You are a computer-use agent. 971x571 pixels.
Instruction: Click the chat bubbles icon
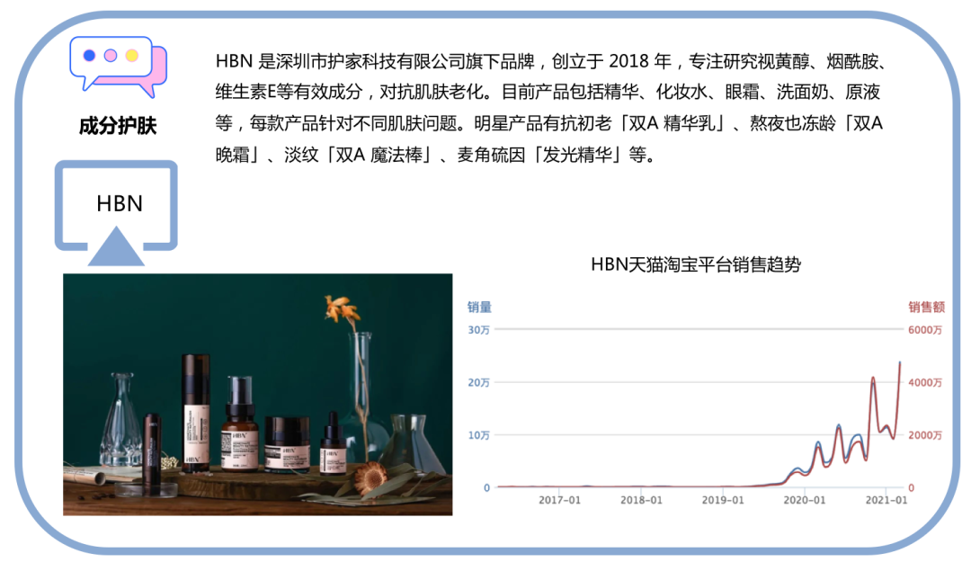coord(118,67)
